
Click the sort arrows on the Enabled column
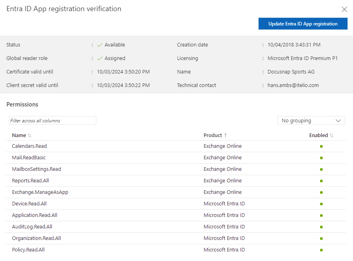pyautogui.click(x=330, y=135)
